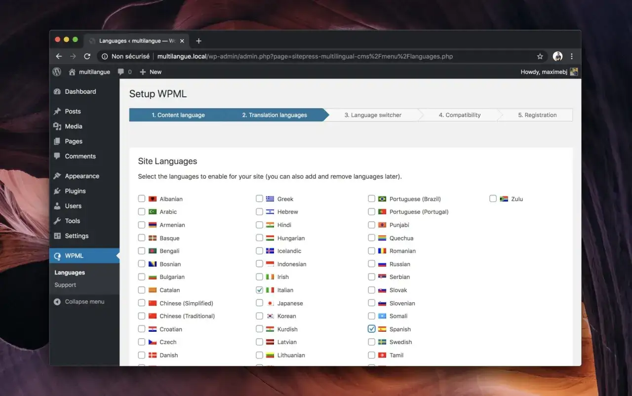Click Howdy, maximebj account link
Screen dimensions: 632x396
[549, 72]
